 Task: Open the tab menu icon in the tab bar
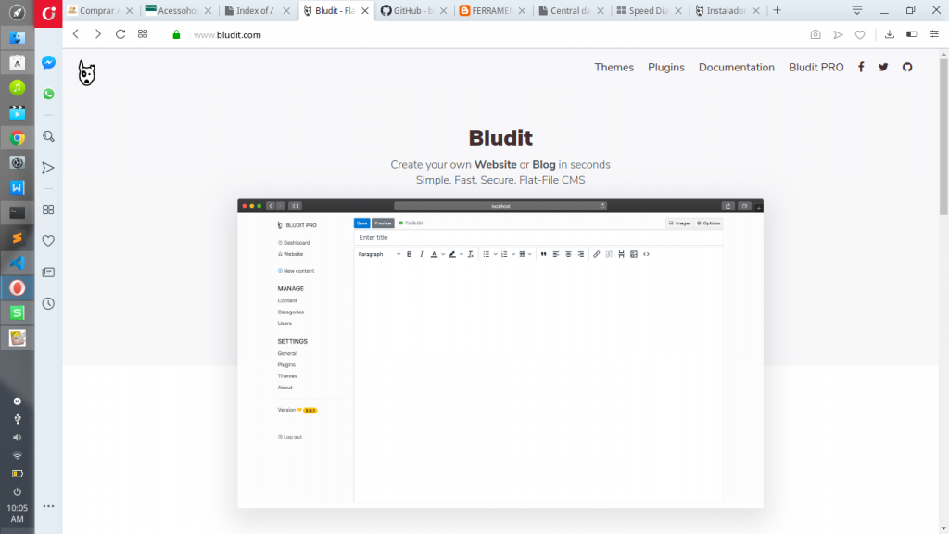click(857, 10)
